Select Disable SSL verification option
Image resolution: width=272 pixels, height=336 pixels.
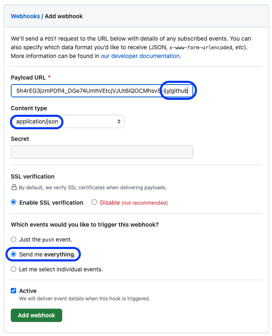tap(94, 203)
